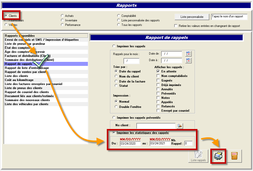253x171 pixels.
Task: Select Rapport de ventes par client
Action: tap(46, 72)
